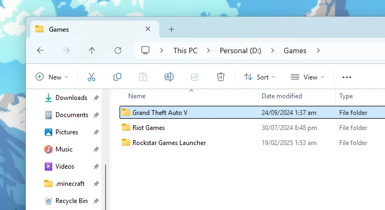Click the pin icon next to Videos

[96, 166]
